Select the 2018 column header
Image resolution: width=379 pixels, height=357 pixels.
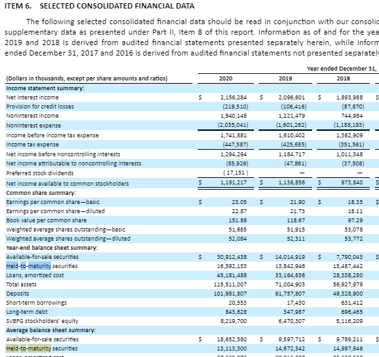[x=344, y=78]
